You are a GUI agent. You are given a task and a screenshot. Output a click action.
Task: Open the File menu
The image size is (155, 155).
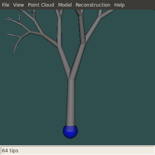(x=6, y=5)
